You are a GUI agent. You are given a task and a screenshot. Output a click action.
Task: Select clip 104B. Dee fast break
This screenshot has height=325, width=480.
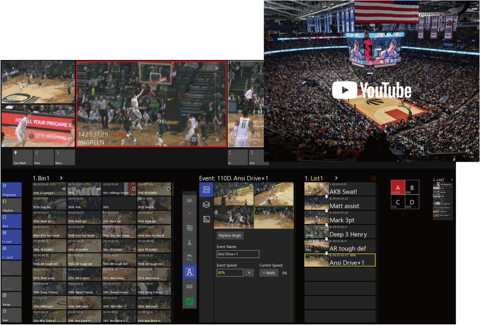pos(84,231)
